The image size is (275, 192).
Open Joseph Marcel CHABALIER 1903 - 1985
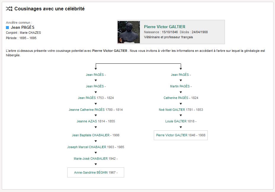(x=87, y=147)
